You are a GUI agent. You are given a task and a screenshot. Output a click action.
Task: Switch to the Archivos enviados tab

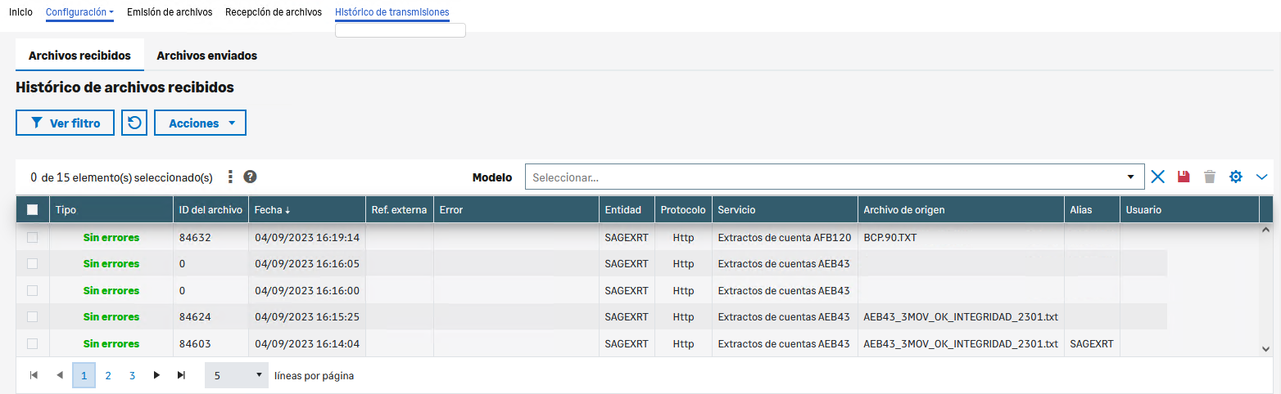pyautogui.click(x=206, y=56)
